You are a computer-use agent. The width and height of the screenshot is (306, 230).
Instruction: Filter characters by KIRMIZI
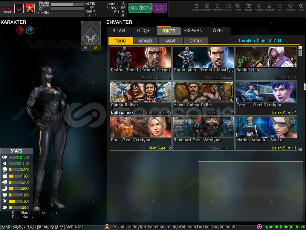pos(146,41)
